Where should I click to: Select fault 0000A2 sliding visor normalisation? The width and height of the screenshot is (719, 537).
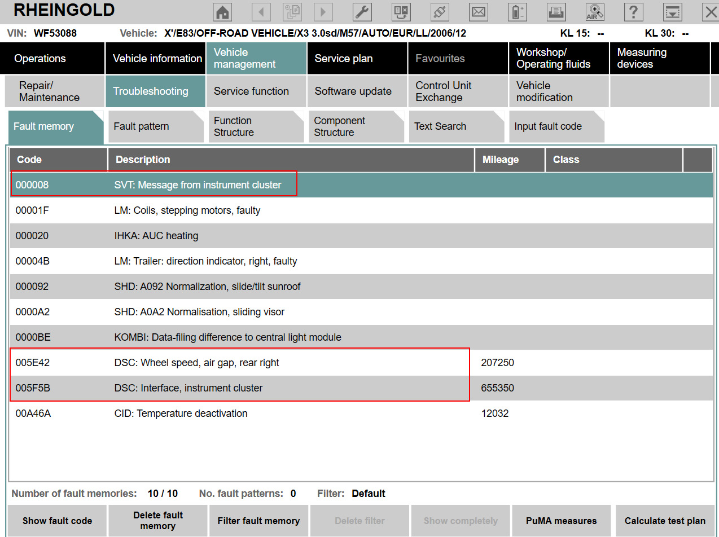click(x=361, y=312)
